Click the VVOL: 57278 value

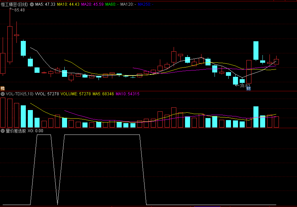click(x=47, y=94)
